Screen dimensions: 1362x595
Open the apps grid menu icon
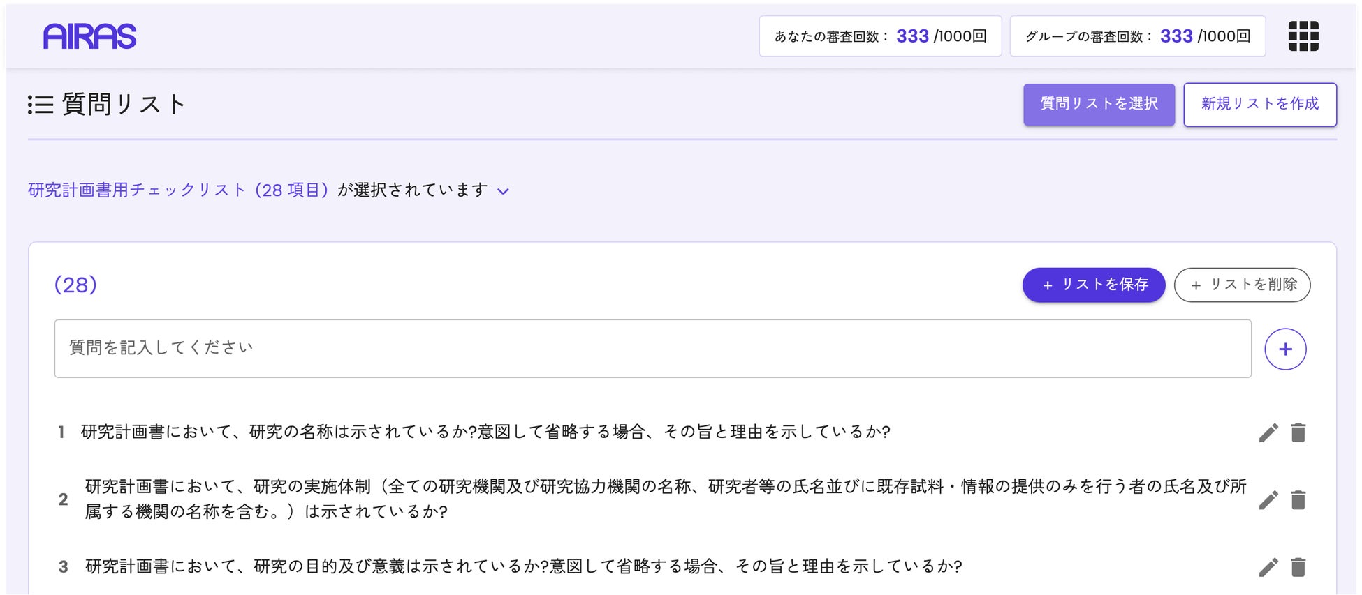tap(1303, 36)
